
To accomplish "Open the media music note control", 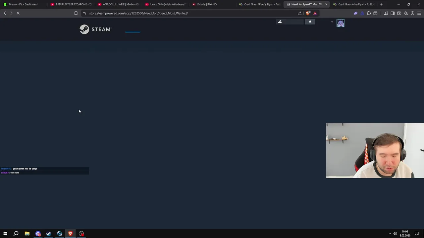I will tap(386, 13).
